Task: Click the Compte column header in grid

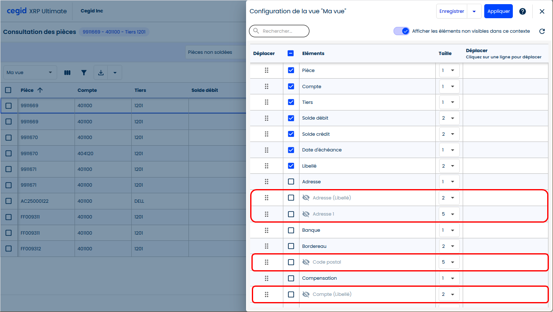Action: 87,90
